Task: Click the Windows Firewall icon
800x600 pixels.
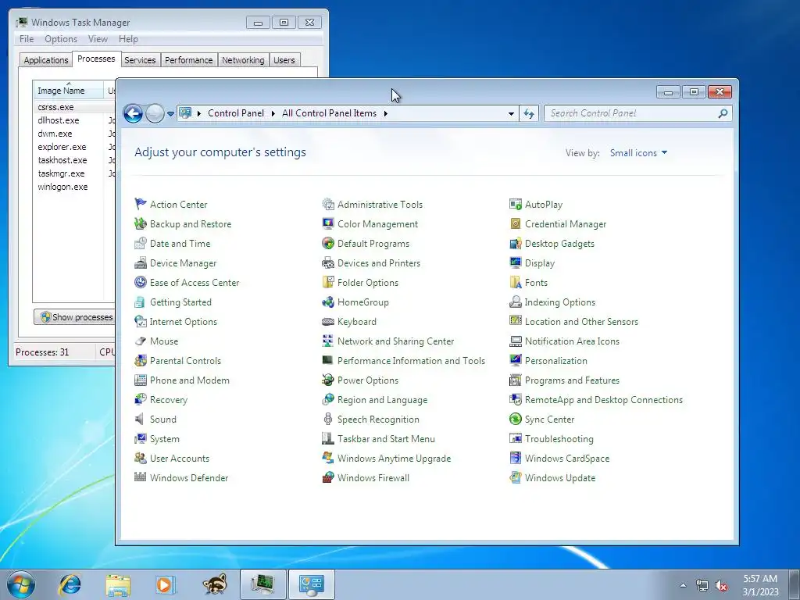Action: pyautogui.click(x=328, y=477)
